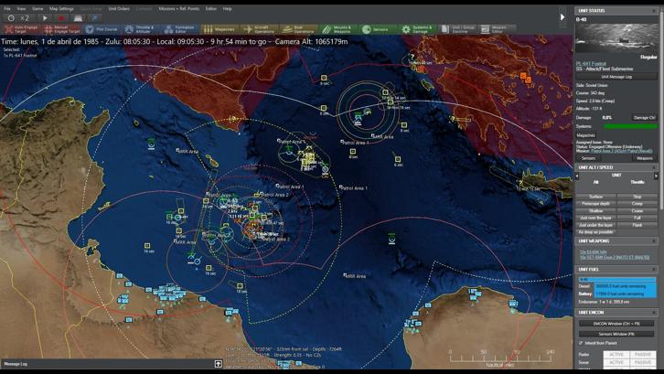Select Manual Engage Target
664x374 pixels.
coord(62,29)
